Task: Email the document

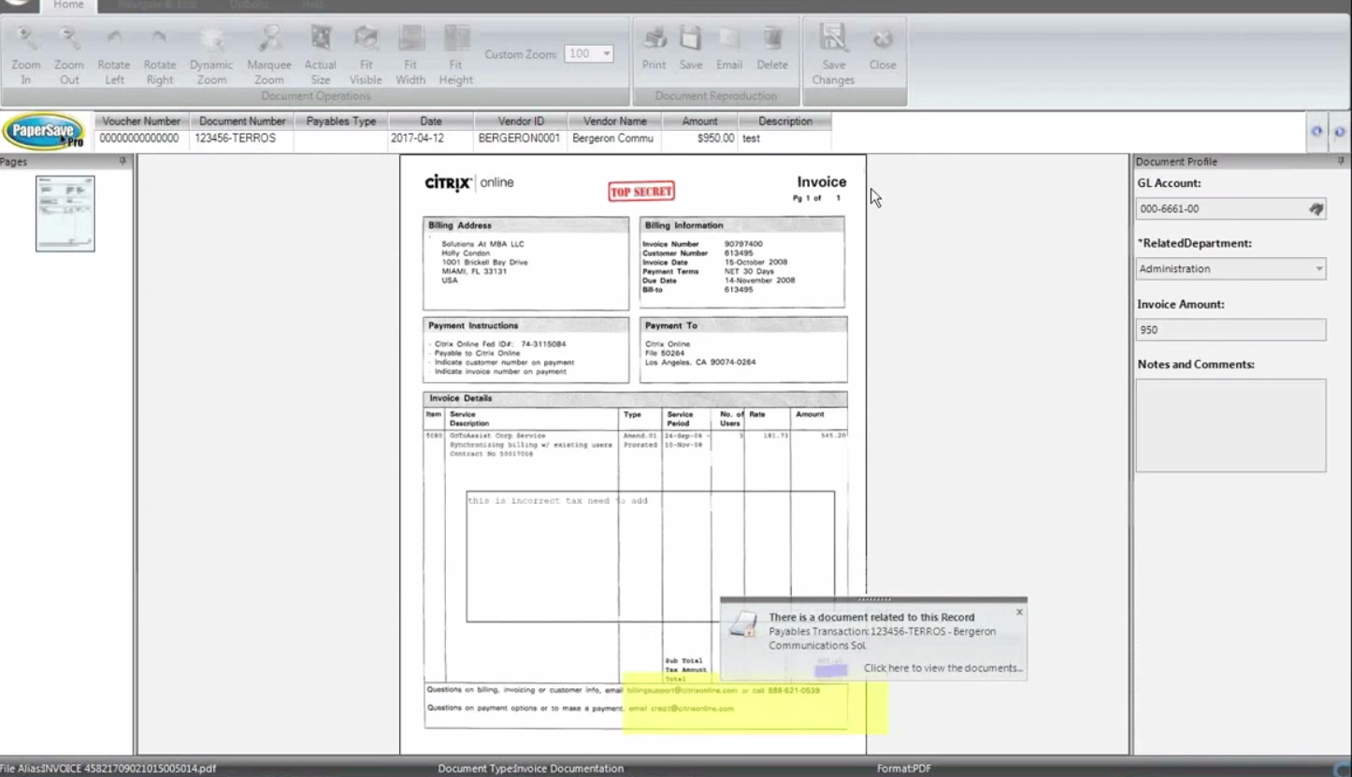Action: click(x=729, y=48)
